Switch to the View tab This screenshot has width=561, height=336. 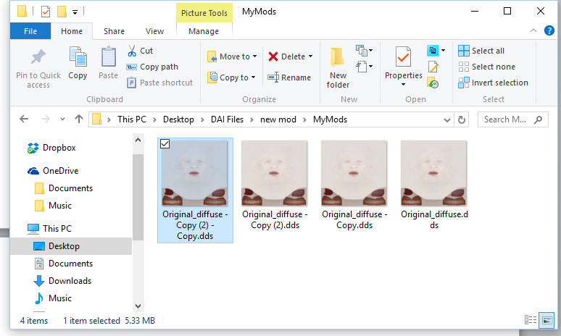pyautogui.click(x=154, y=31)
